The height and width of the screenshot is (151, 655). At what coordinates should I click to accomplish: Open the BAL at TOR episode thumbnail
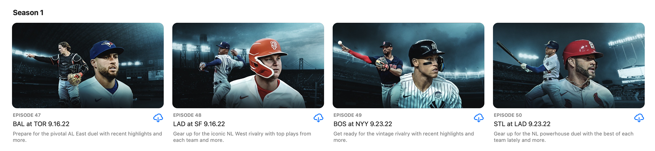click(88, 65)
